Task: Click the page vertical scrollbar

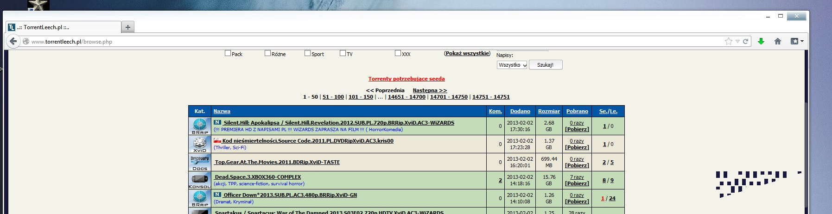Action: click(x=807, y=132)
